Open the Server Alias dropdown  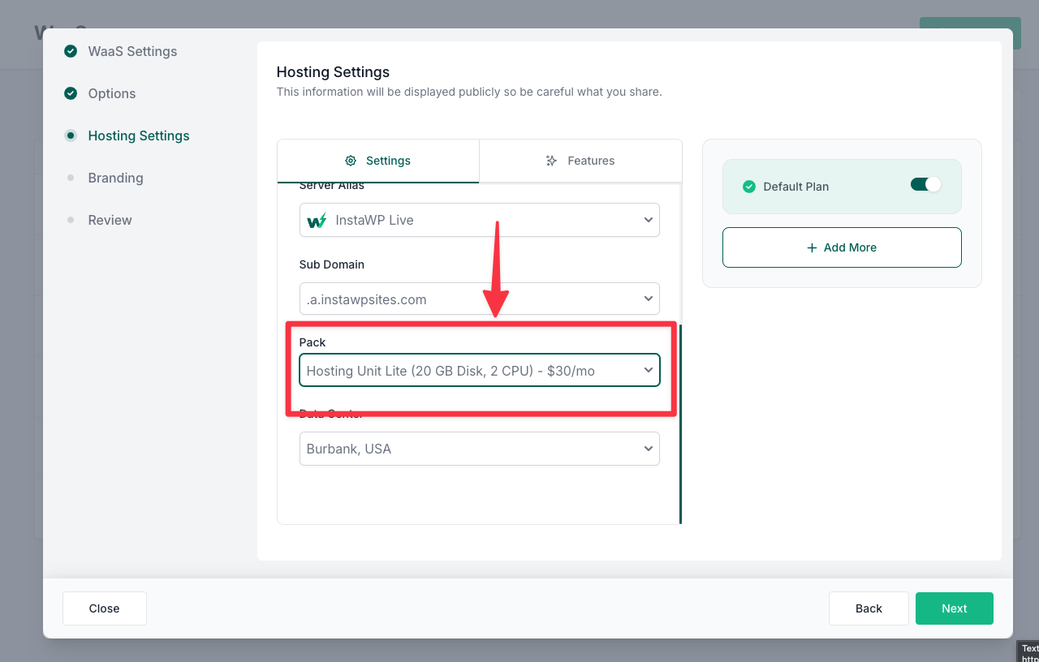point(480,220)
